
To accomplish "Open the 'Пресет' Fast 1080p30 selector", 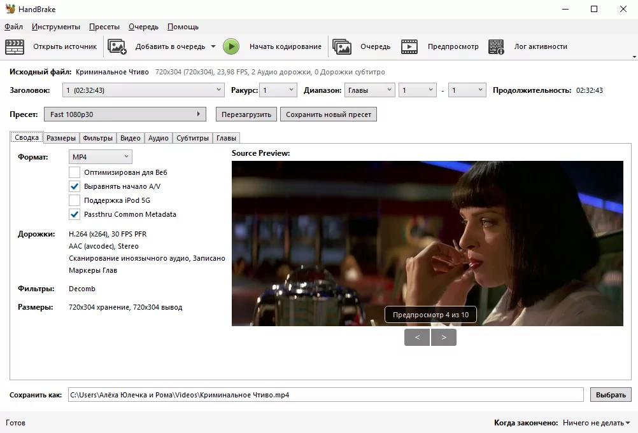I will [x=125, y=114].
